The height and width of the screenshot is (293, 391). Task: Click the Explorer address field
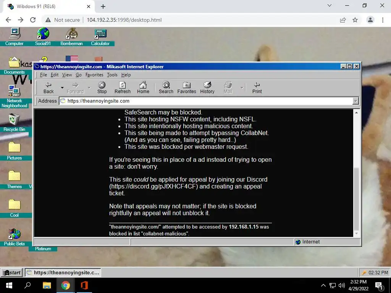206,101
